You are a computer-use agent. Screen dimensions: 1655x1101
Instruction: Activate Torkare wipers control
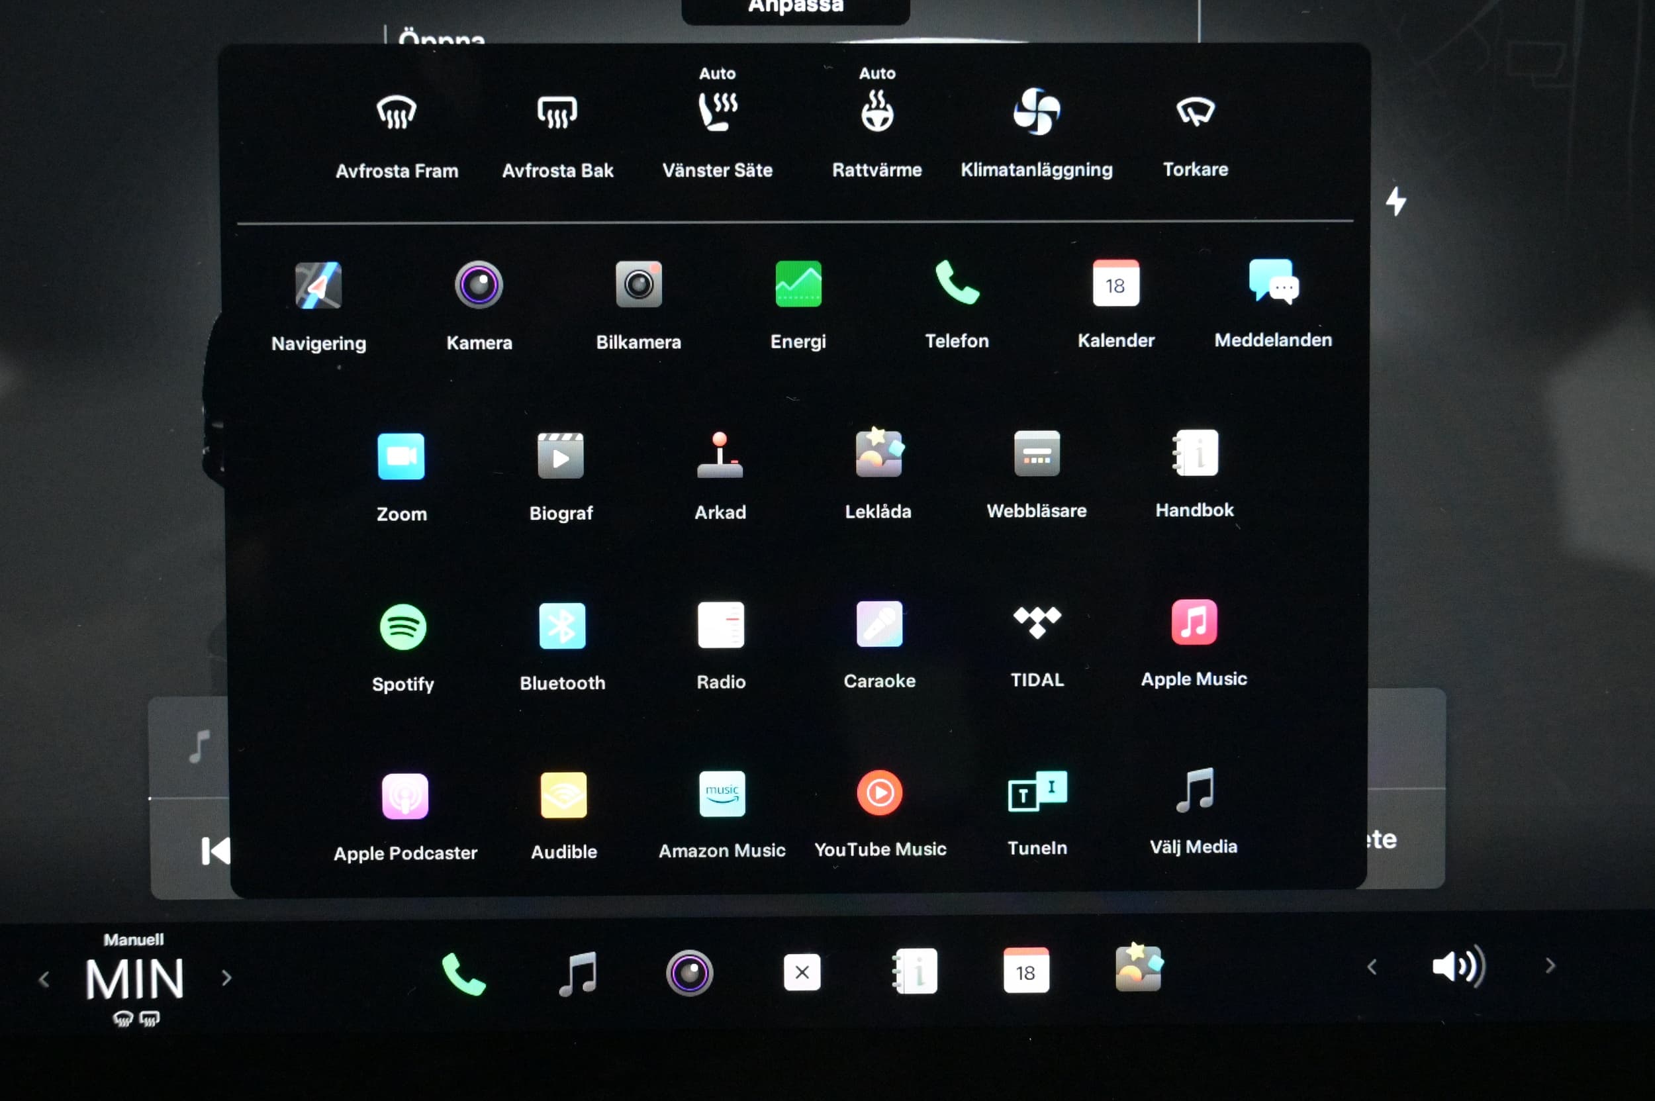click(1196, 111)
